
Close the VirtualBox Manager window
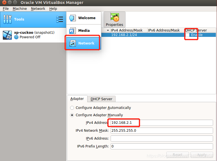pyautogui.click(x=4, y=2)
